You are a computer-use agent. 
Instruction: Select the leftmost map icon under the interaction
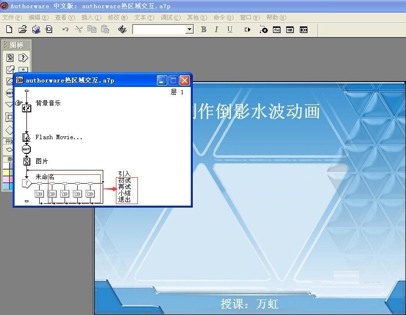point(39,193)
